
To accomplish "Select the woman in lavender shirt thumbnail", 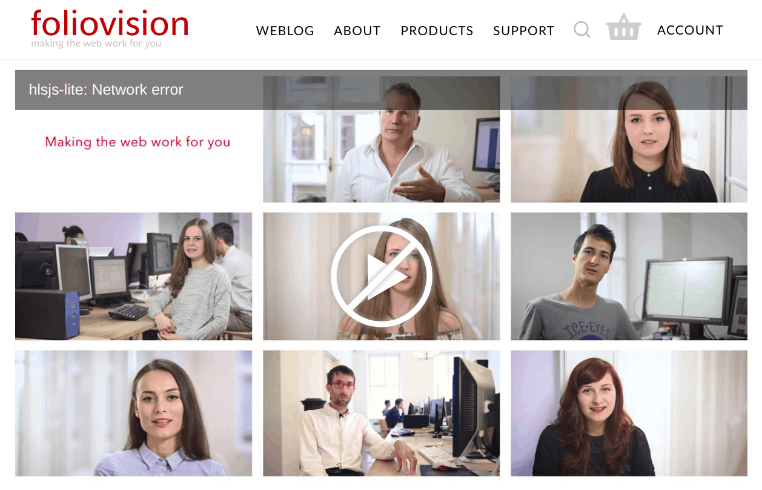I will (x=133, y=413).
